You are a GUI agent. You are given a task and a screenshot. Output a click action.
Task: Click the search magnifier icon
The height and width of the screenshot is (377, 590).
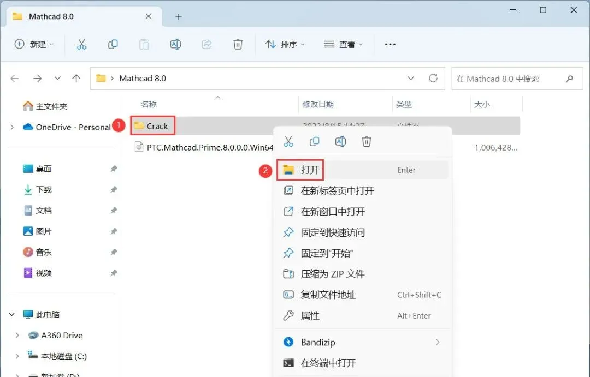pyautogui.click(x=569, y=79)
